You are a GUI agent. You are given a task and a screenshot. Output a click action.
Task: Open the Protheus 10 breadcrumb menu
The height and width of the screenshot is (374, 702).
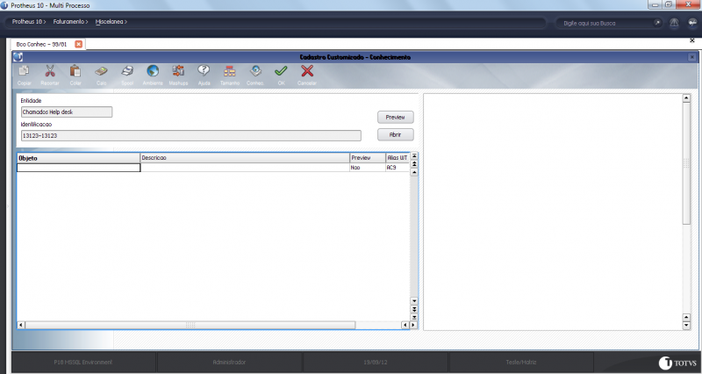[29, 21]
